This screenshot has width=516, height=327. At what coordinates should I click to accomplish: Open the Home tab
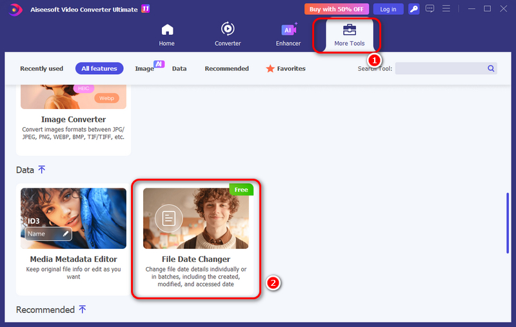(167, 35)
